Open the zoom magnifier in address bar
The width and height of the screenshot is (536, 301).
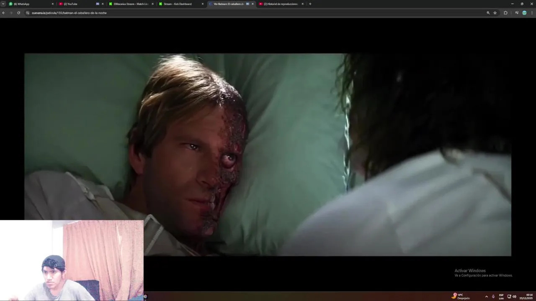[x=488, y=13]
